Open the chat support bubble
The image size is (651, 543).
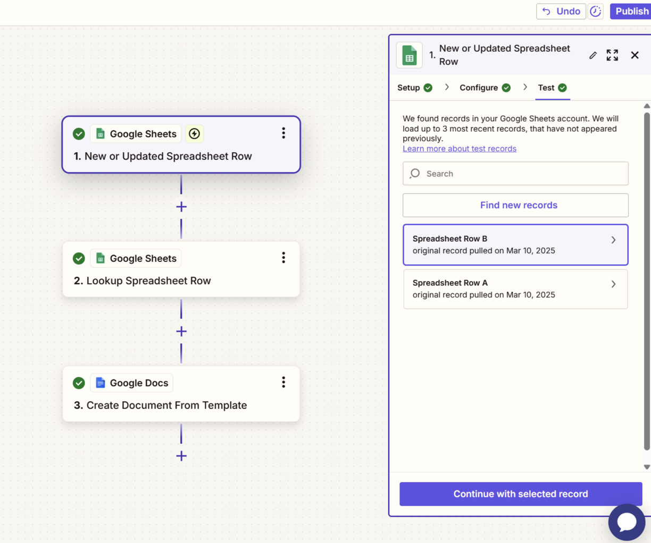pos(627,522)
